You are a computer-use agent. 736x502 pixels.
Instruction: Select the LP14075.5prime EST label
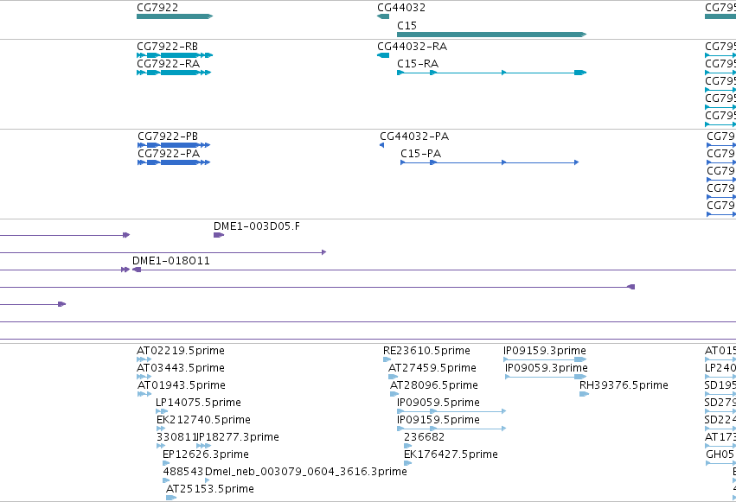click(x=198, y=402)
